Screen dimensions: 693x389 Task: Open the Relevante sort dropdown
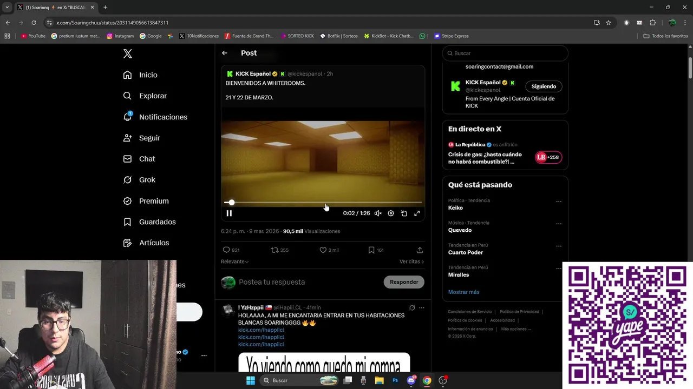click(235, 261)
